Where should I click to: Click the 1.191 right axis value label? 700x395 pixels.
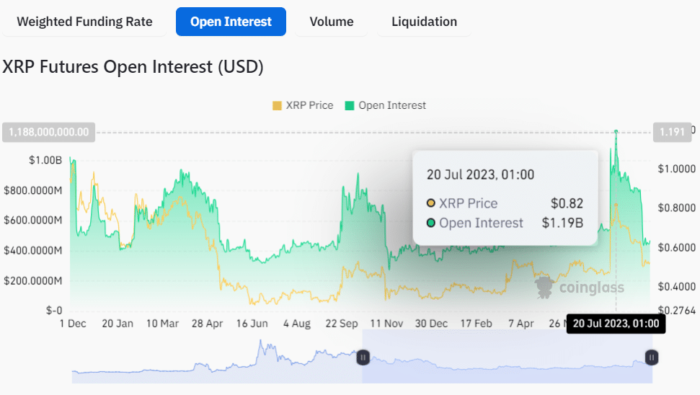(672, 132)
